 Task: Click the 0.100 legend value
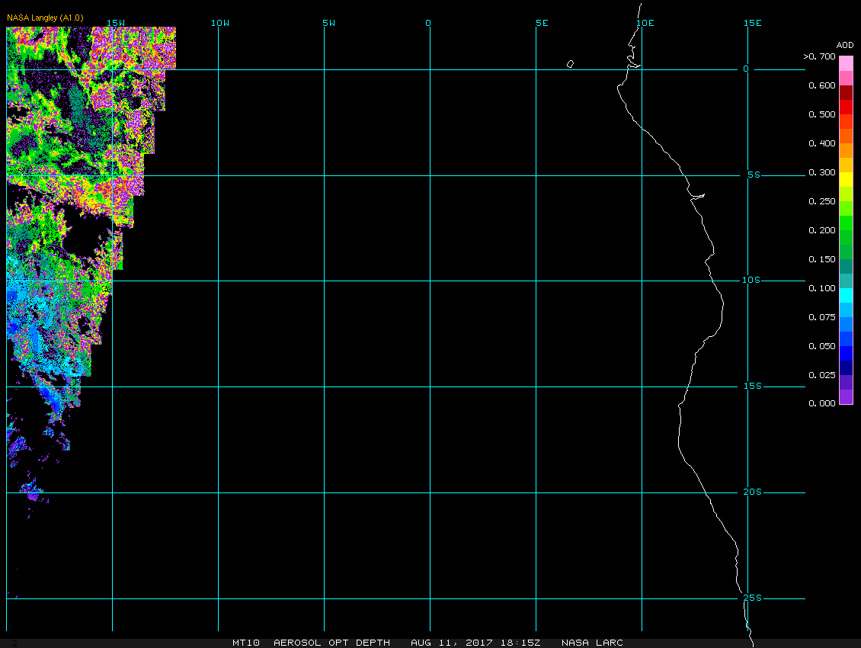tap(822, 288)
